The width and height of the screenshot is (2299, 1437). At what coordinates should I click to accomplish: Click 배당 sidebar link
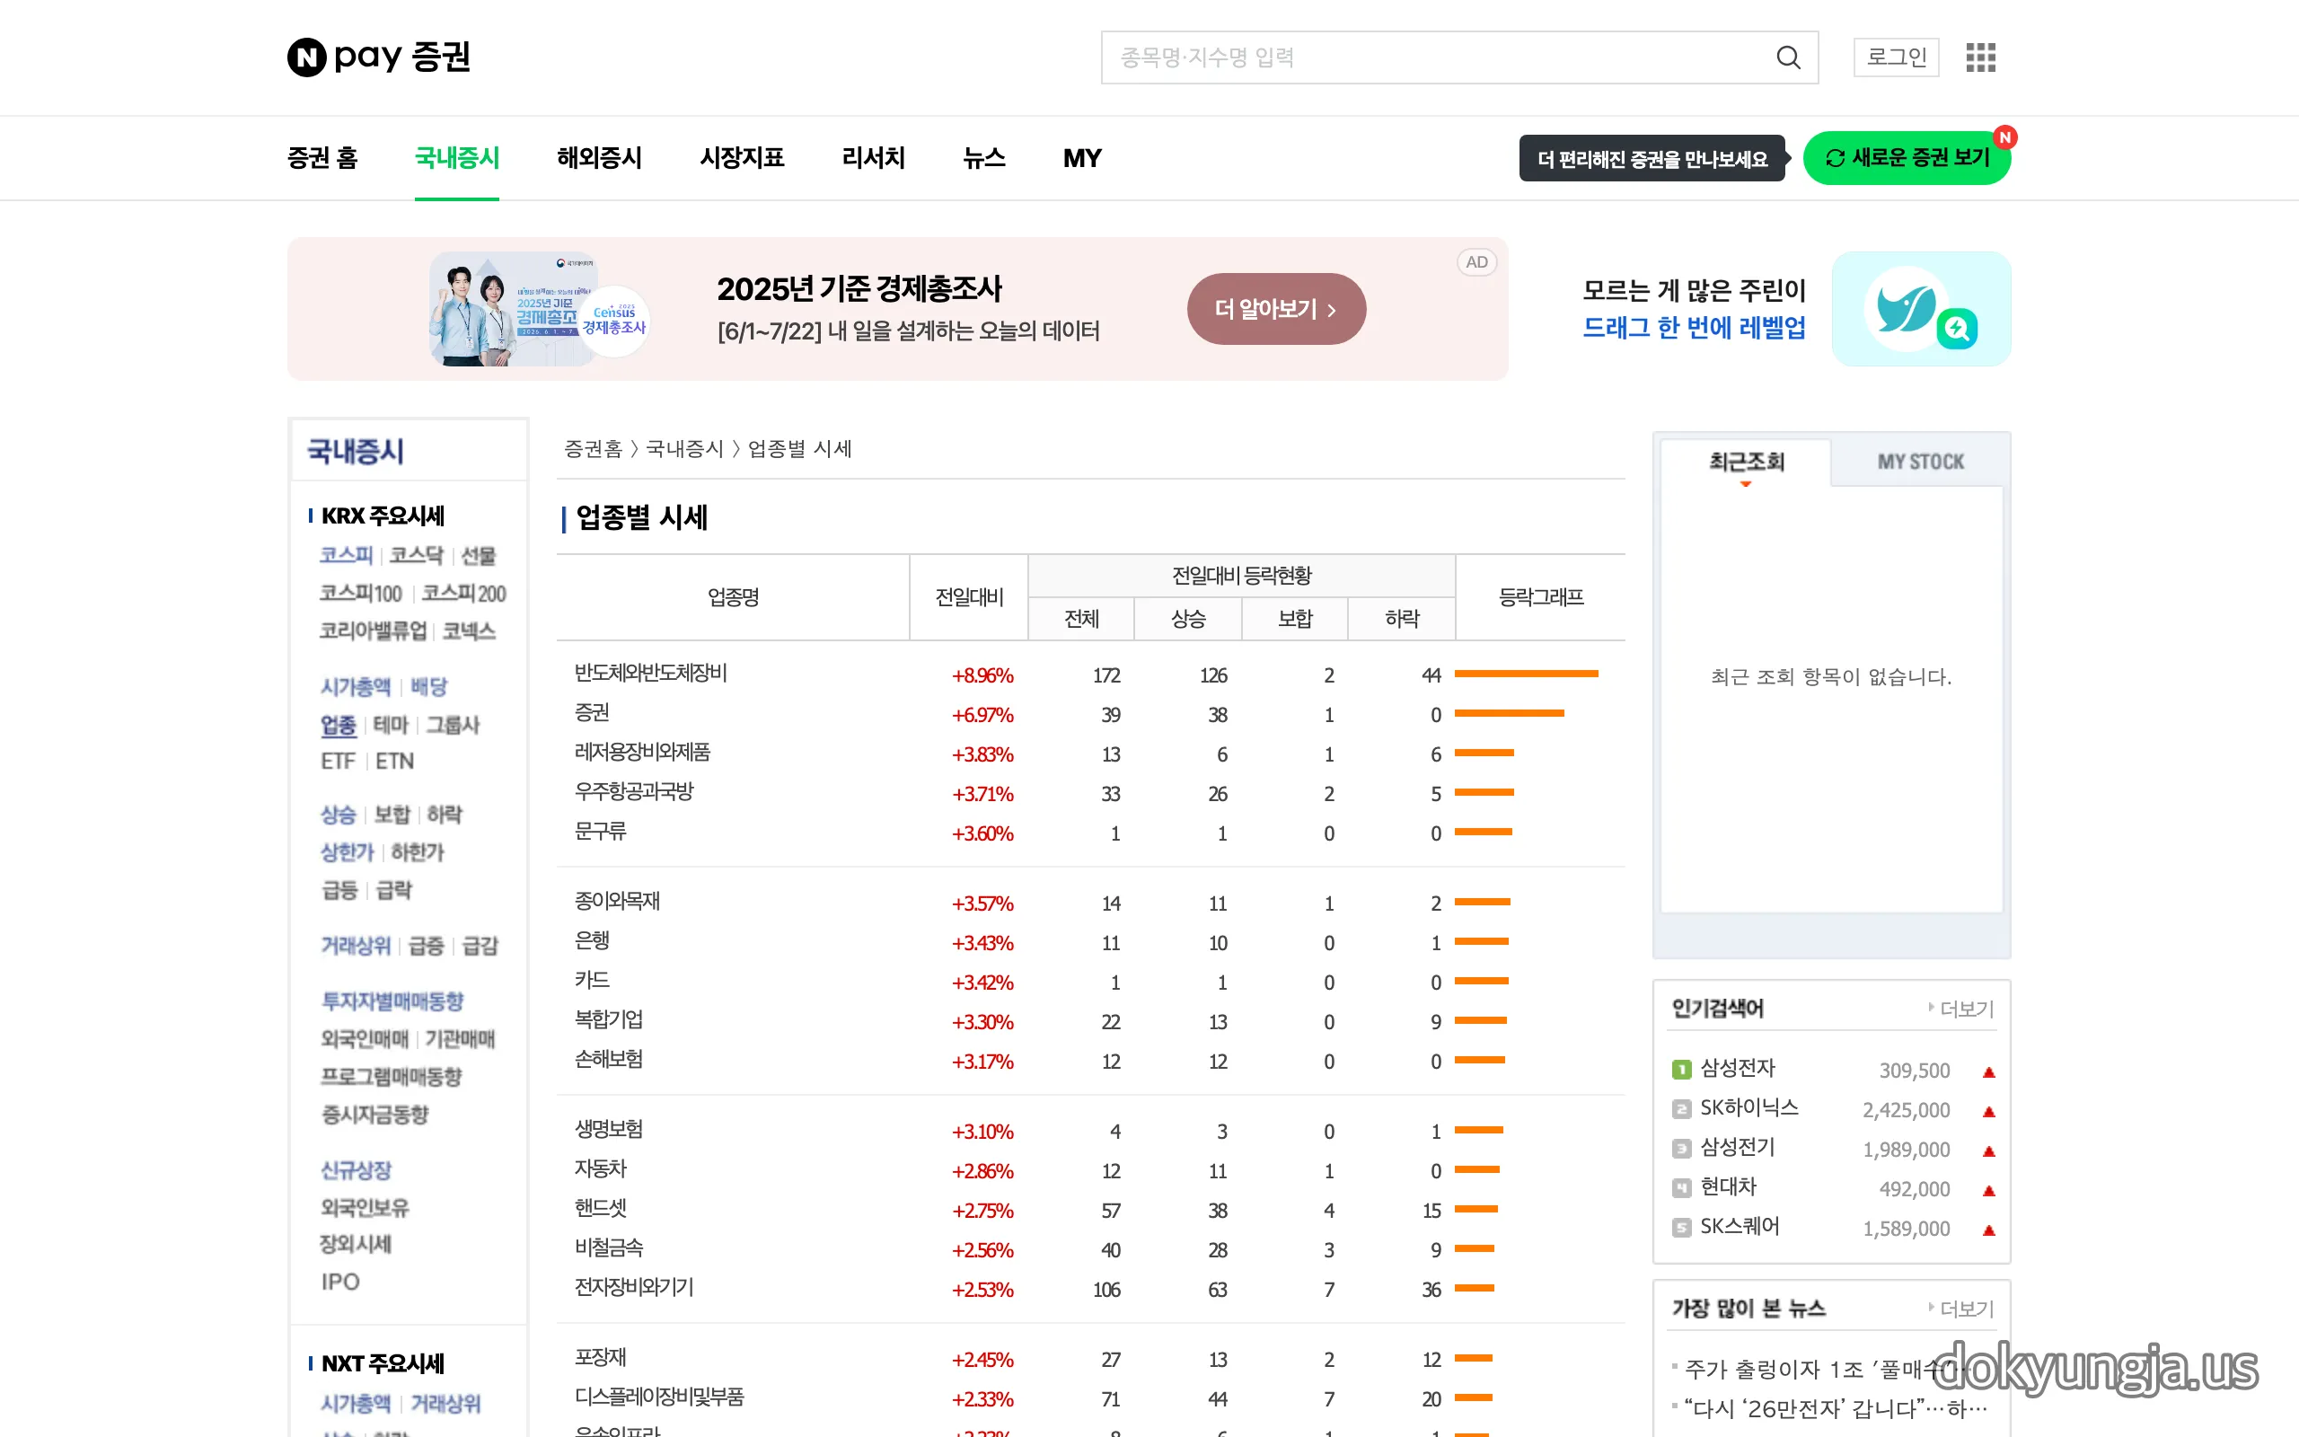click(x=428, y=686)
